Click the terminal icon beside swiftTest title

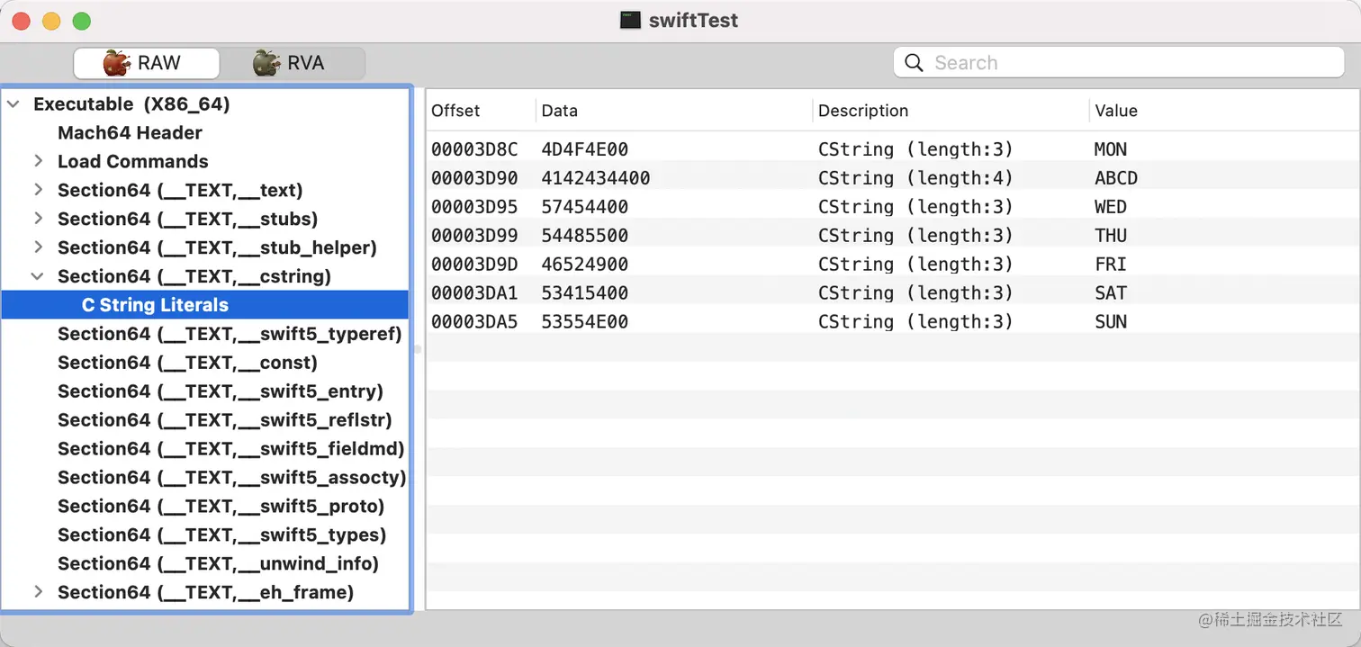(x=630, y=20)
